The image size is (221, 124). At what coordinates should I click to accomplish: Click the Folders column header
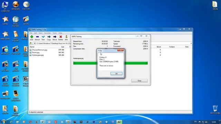172,47
